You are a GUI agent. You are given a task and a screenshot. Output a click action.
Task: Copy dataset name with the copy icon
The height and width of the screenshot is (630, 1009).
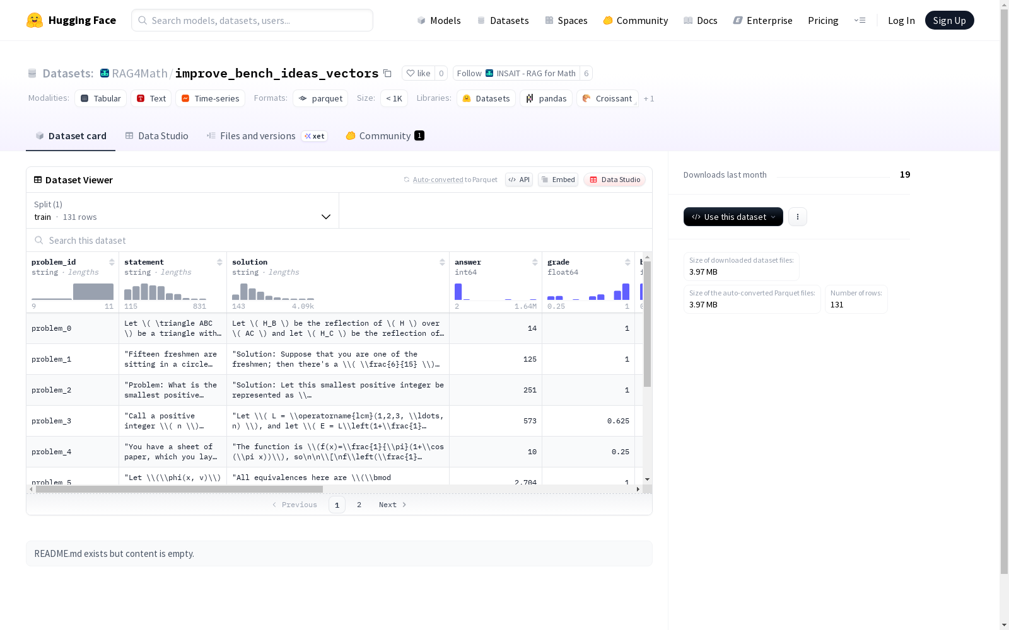[x=388, y=73]
